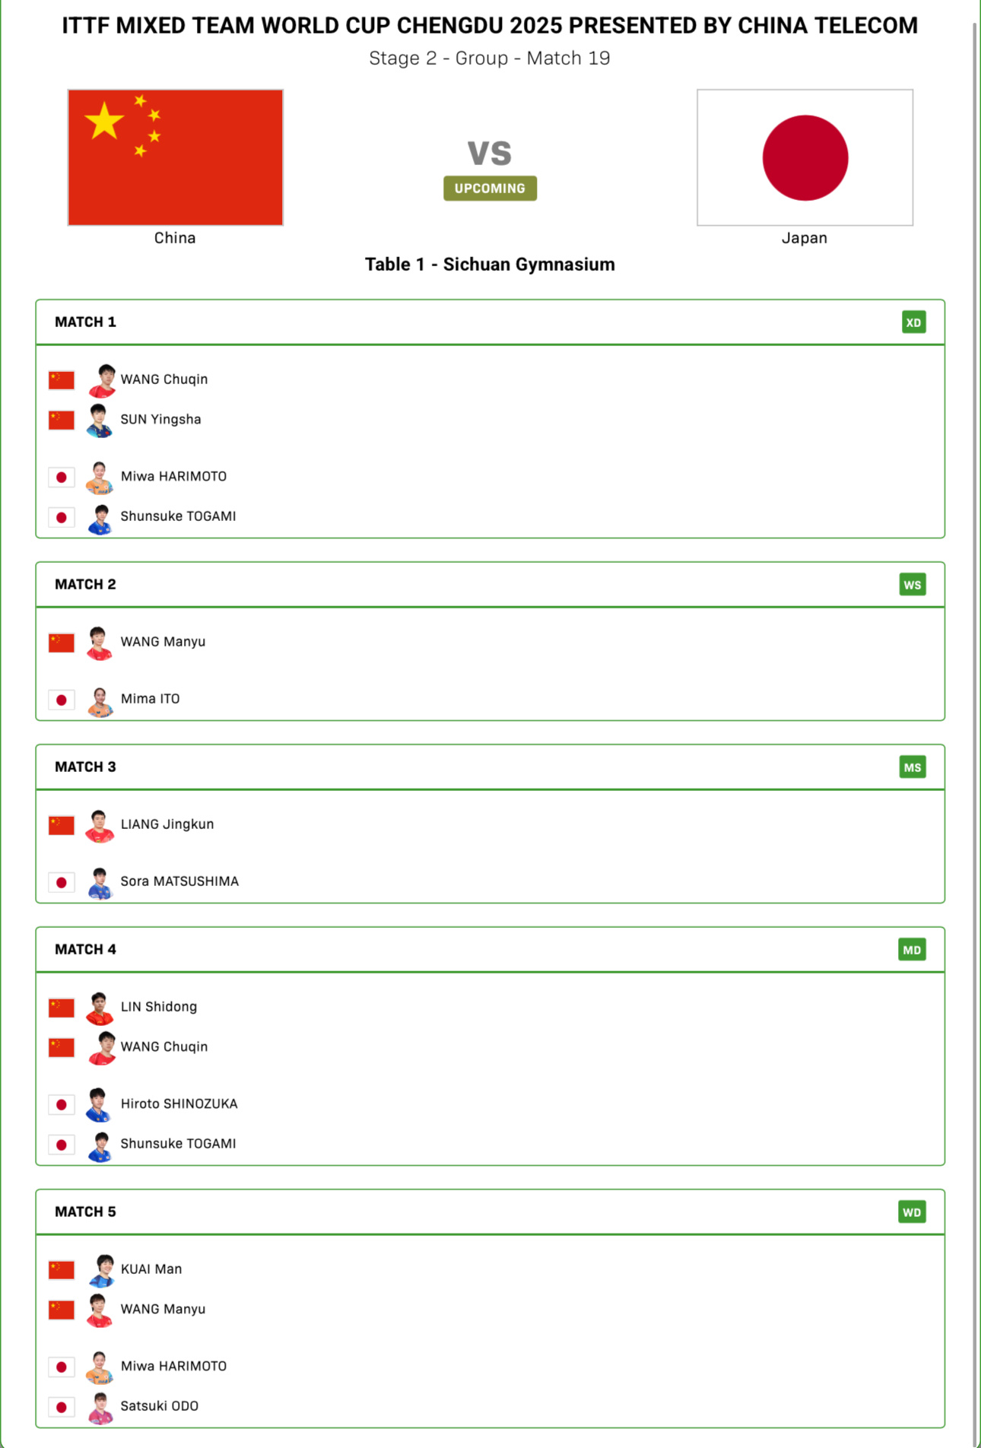Click the UPCOMING status badge
981x1448 pixels.
coord(490,188)
